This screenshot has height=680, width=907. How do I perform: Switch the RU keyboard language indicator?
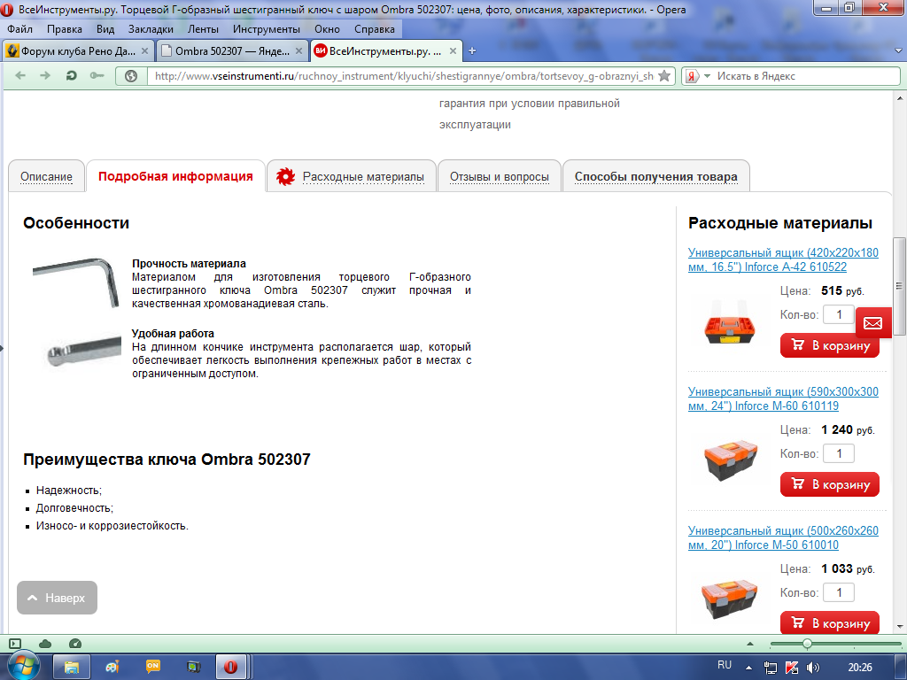pos(725,665)
